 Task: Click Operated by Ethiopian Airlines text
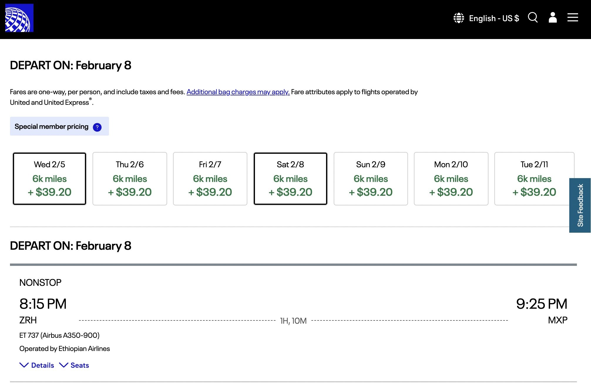[x=65, y=349]
